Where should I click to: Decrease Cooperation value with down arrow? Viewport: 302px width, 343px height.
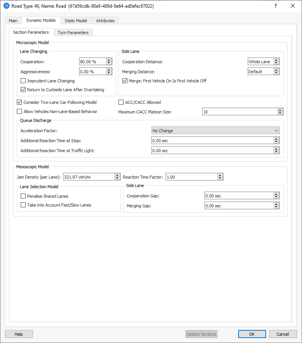tap(109, 63)
